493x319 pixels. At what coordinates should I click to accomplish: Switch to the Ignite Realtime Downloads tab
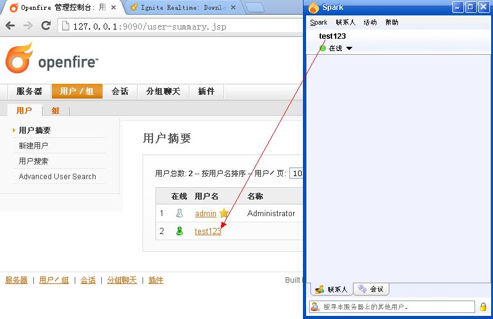click(x=183, y=7)
